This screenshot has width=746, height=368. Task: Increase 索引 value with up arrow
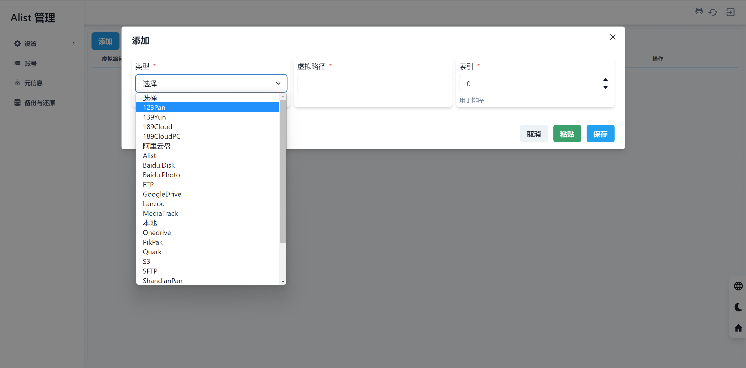click(606, 80)
